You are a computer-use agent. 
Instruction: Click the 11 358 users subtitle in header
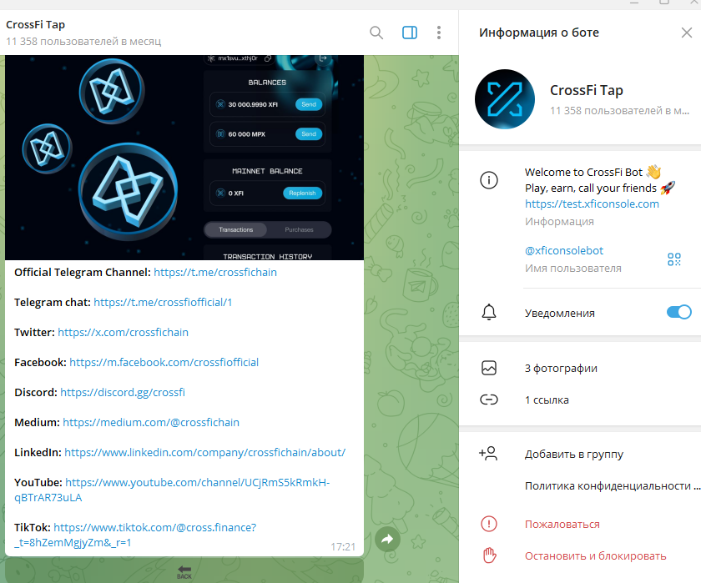click(83, 42)
